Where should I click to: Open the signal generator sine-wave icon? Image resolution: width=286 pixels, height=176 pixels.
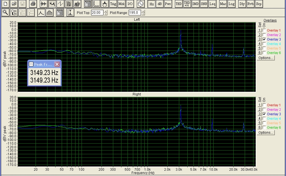140,4
